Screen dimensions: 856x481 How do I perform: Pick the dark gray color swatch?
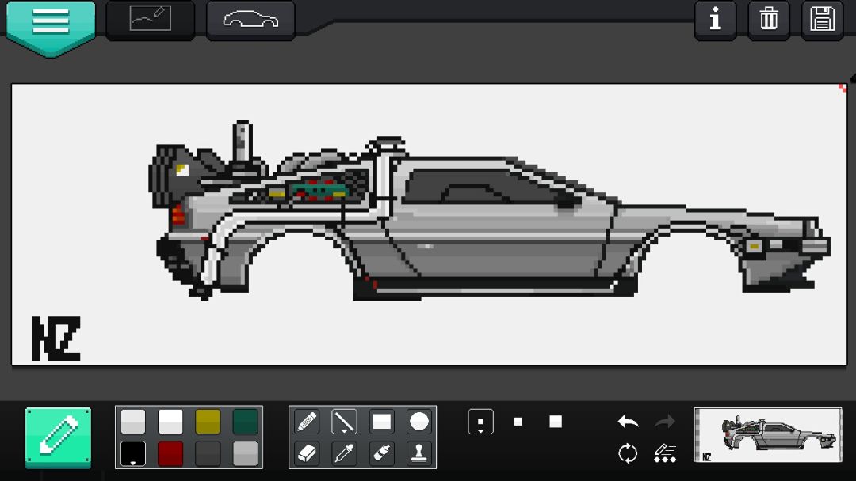click(208, 453)
